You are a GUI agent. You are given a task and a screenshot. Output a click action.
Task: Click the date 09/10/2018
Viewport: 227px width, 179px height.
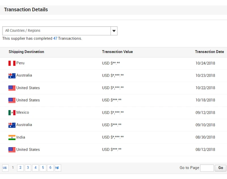205,125
